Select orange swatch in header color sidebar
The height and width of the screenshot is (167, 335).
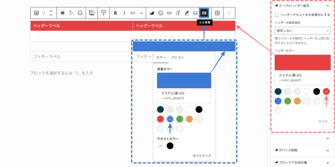(x=297, y=101)
